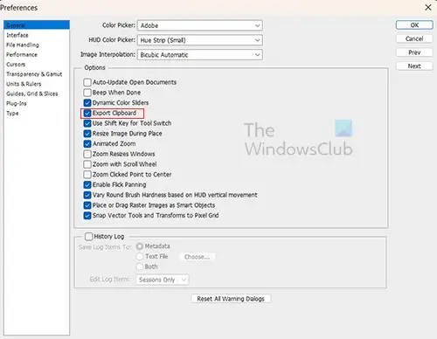437x339 pixels.
Task: Select the General preferences category
Action: coord(37,25)
